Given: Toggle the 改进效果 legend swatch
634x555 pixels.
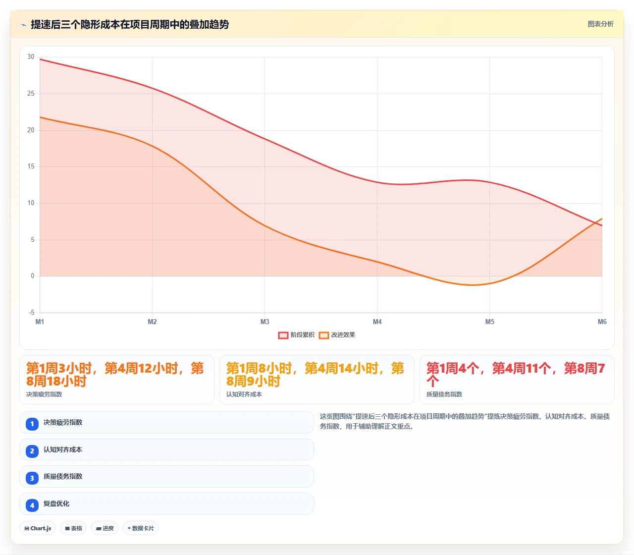Looking at the screenshot, I should (x=324, y=335).
